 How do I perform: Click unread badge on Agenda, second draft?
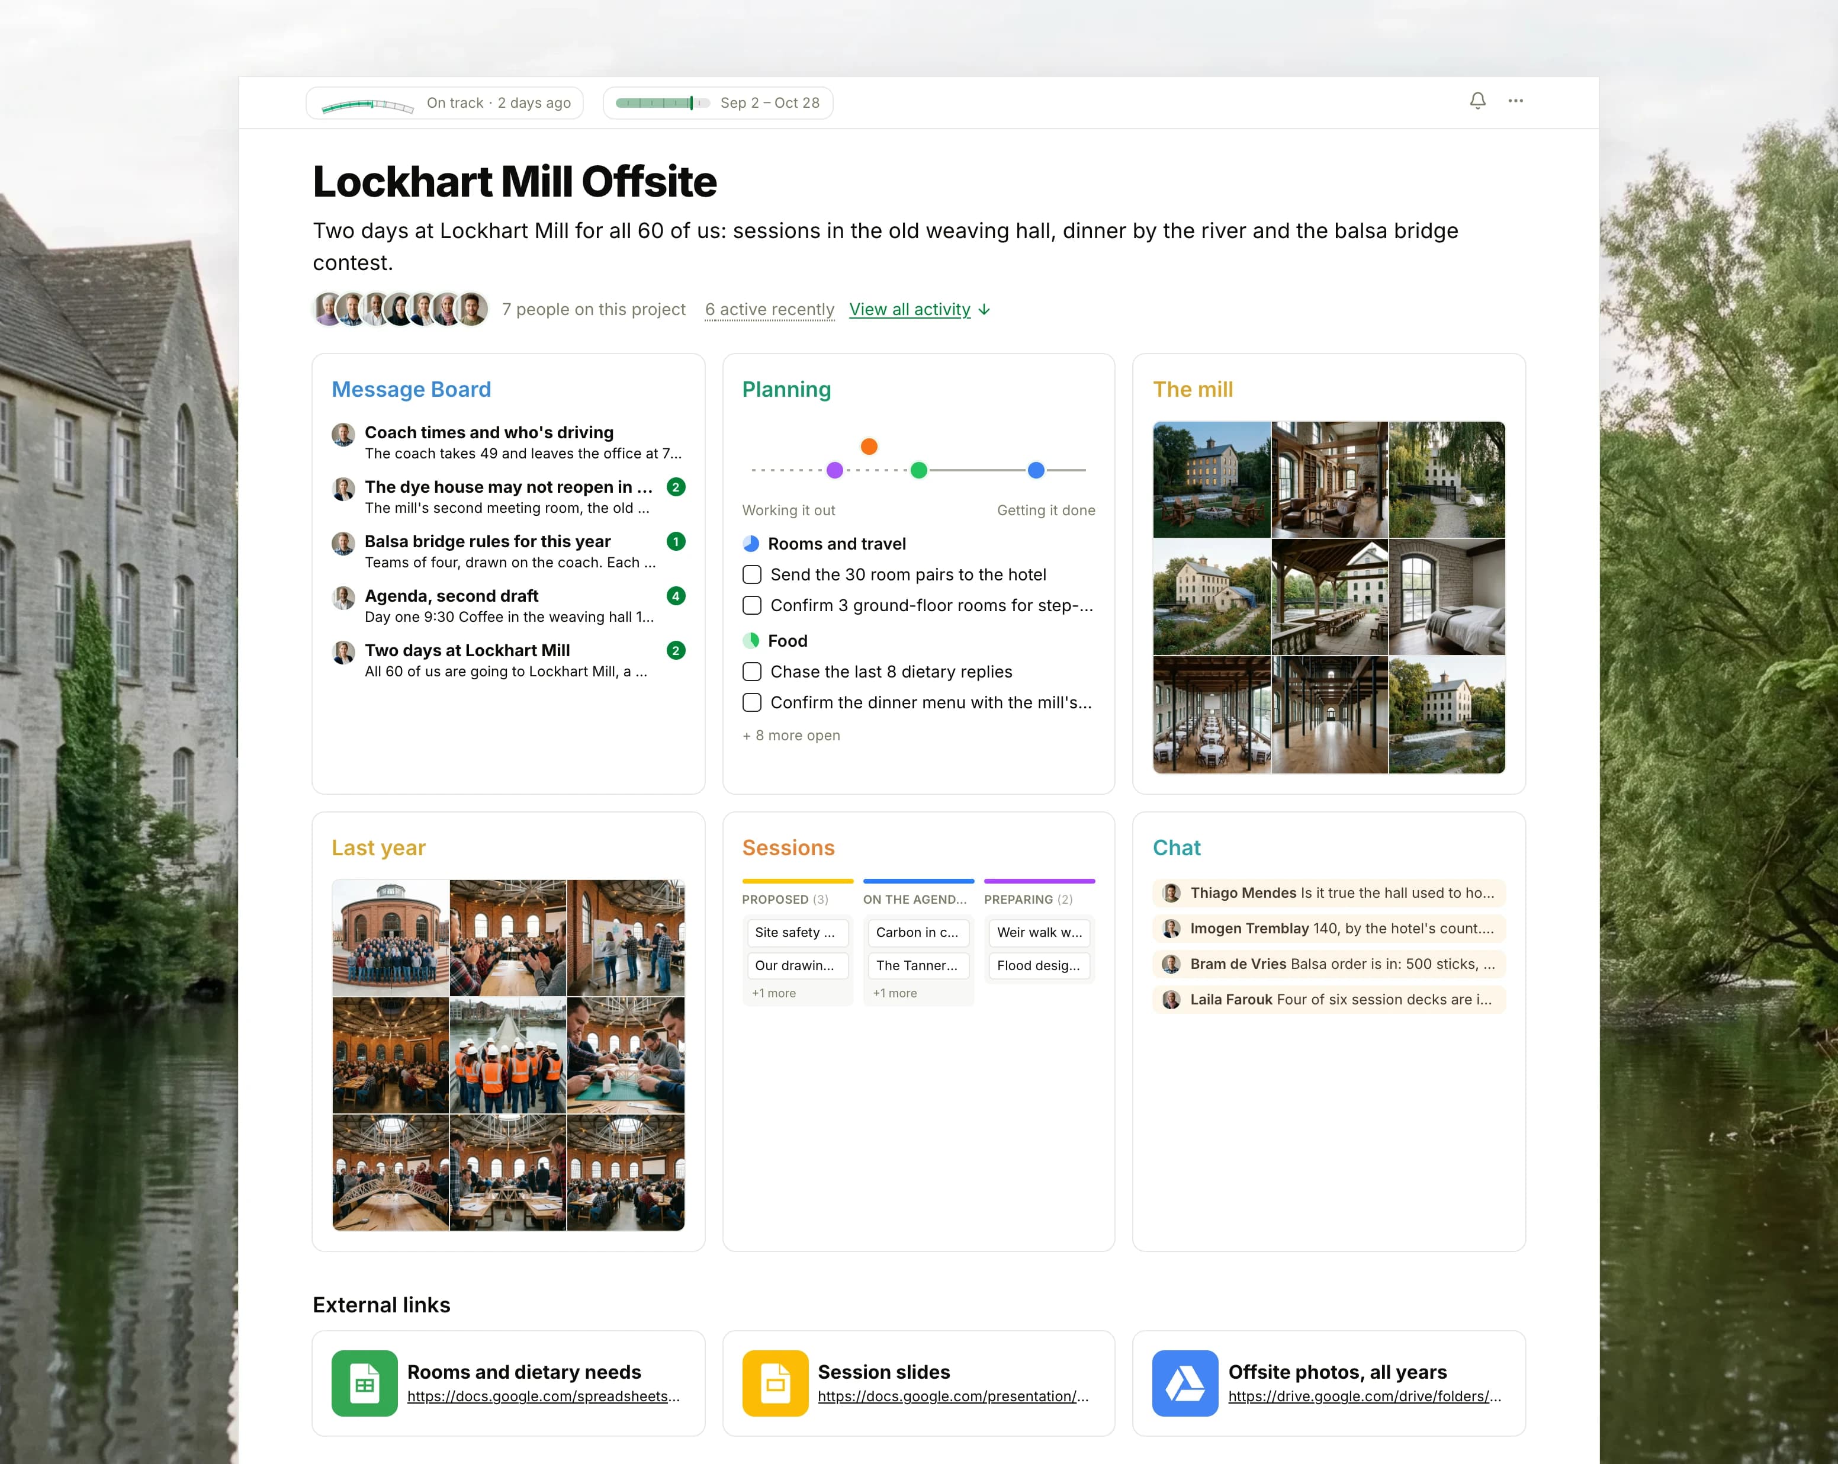pyautogui.click(x=676, y=596)
